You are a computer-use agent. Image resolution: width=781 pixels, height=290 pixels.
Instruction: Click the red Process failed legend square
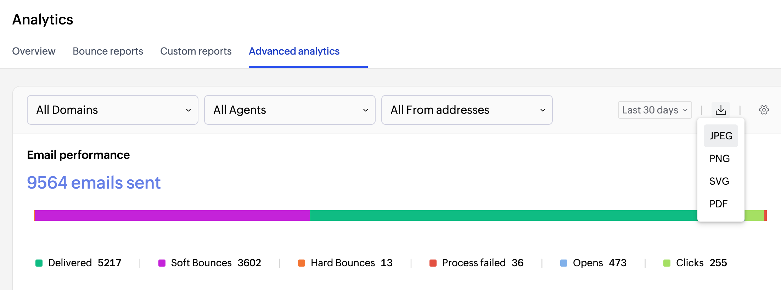point(433,263)
